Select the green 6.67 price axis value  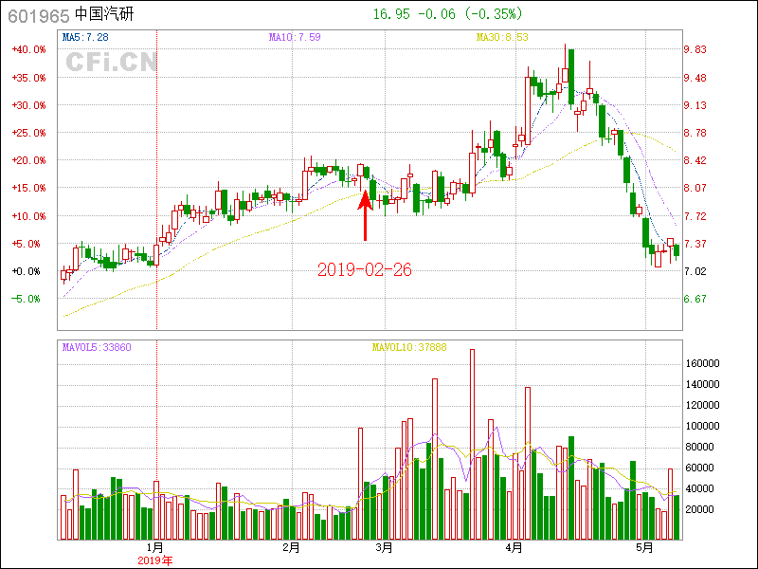click(695, 299)
